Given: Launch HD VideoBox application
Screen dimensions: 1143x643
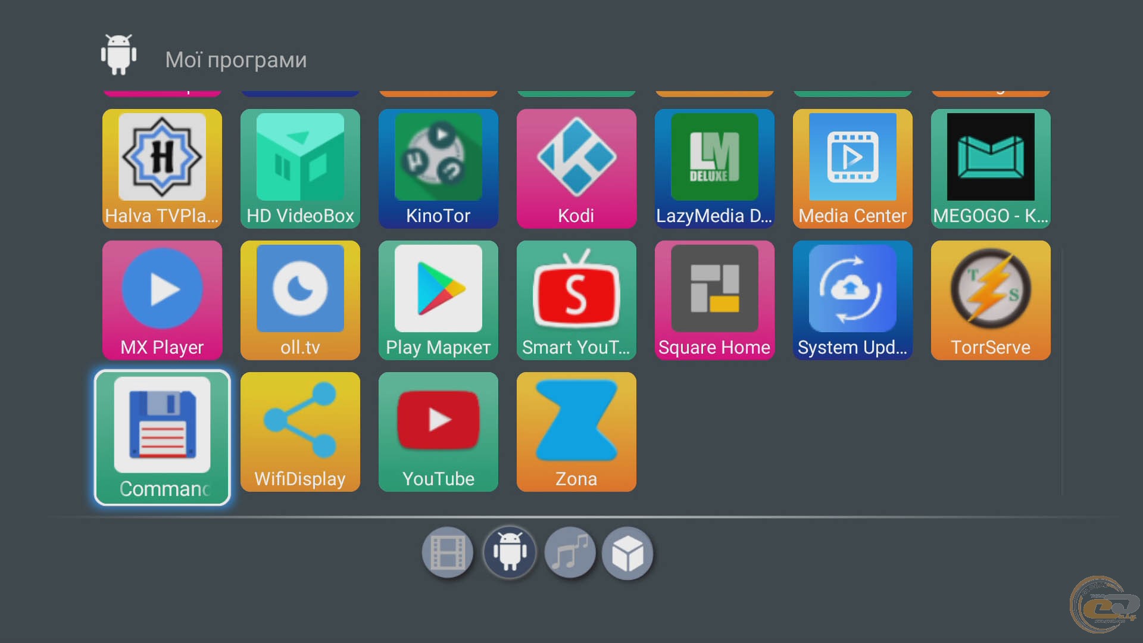Looking at the screenshot, I should [x=300, y=168].
